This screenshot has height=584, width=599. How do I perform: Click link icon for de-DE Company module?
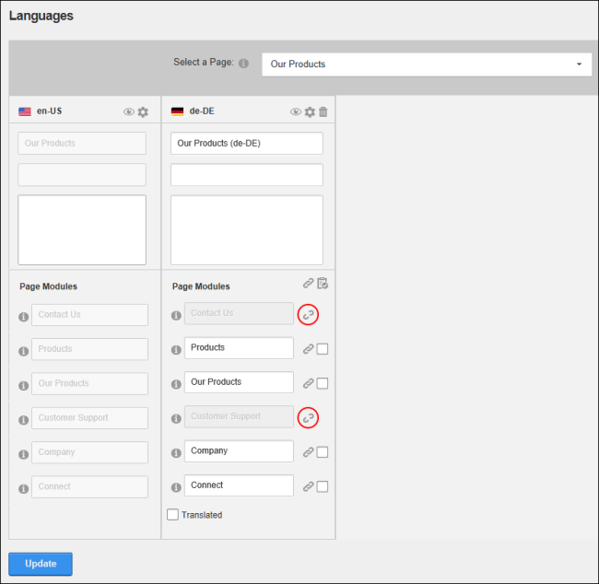(x=309, y=452)
